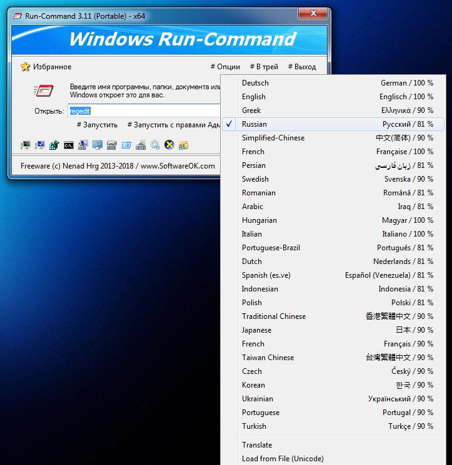
Task: Select French Français 90 % entry
Action: tap(333, 344)
